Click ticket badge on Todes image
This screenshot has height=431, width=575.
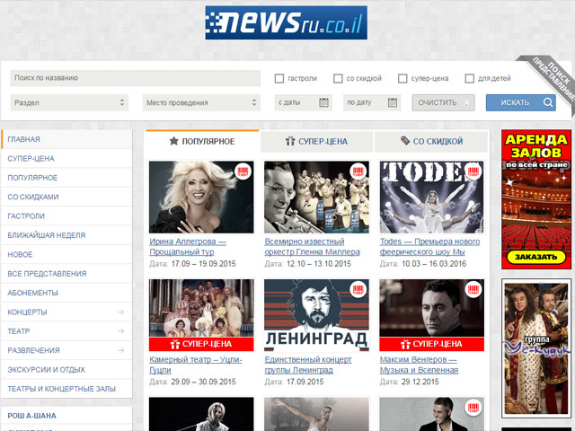tap(473, 172)
